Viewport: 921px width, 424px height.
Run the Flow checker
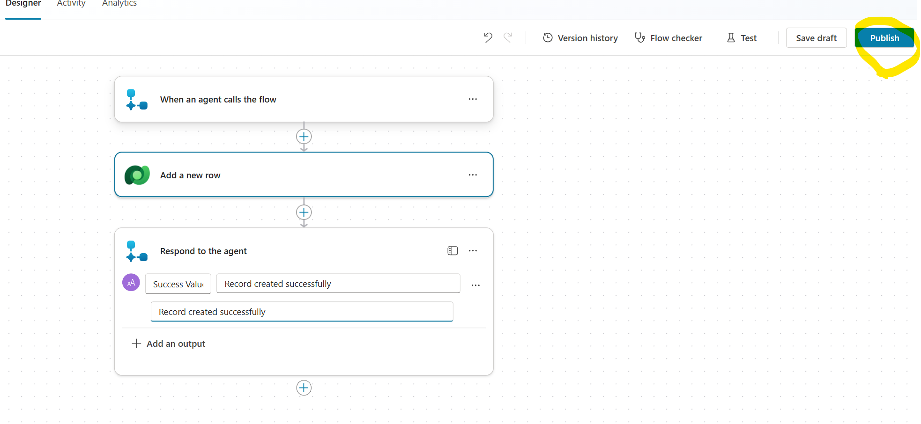click(668, 38)
